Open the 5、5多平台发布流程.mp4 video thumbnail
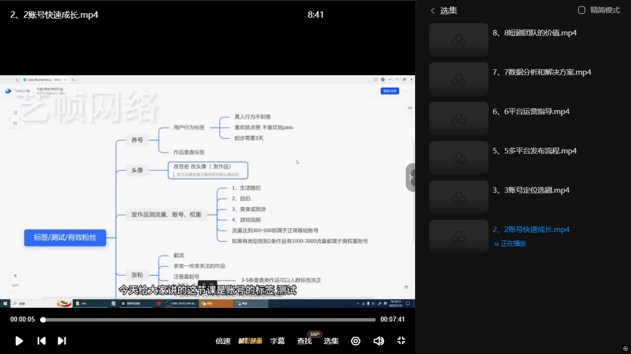The width and height of the screenshot is (631, 354). pos(458,158)
